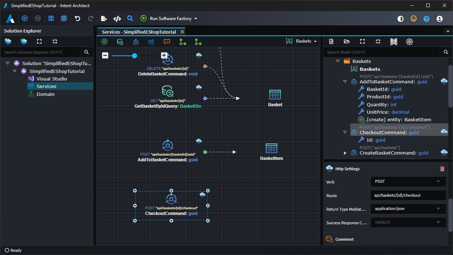
Task: Collapse the CheckoutCommand tree node
Action: point(345,132)
